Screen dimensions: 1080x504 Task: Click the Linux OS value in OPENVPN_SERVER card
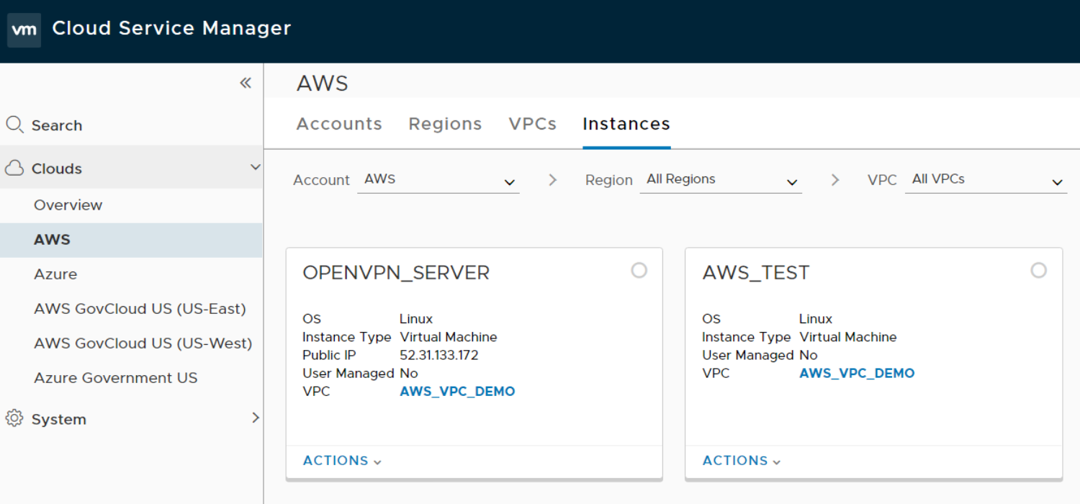[x=416, y=319]
